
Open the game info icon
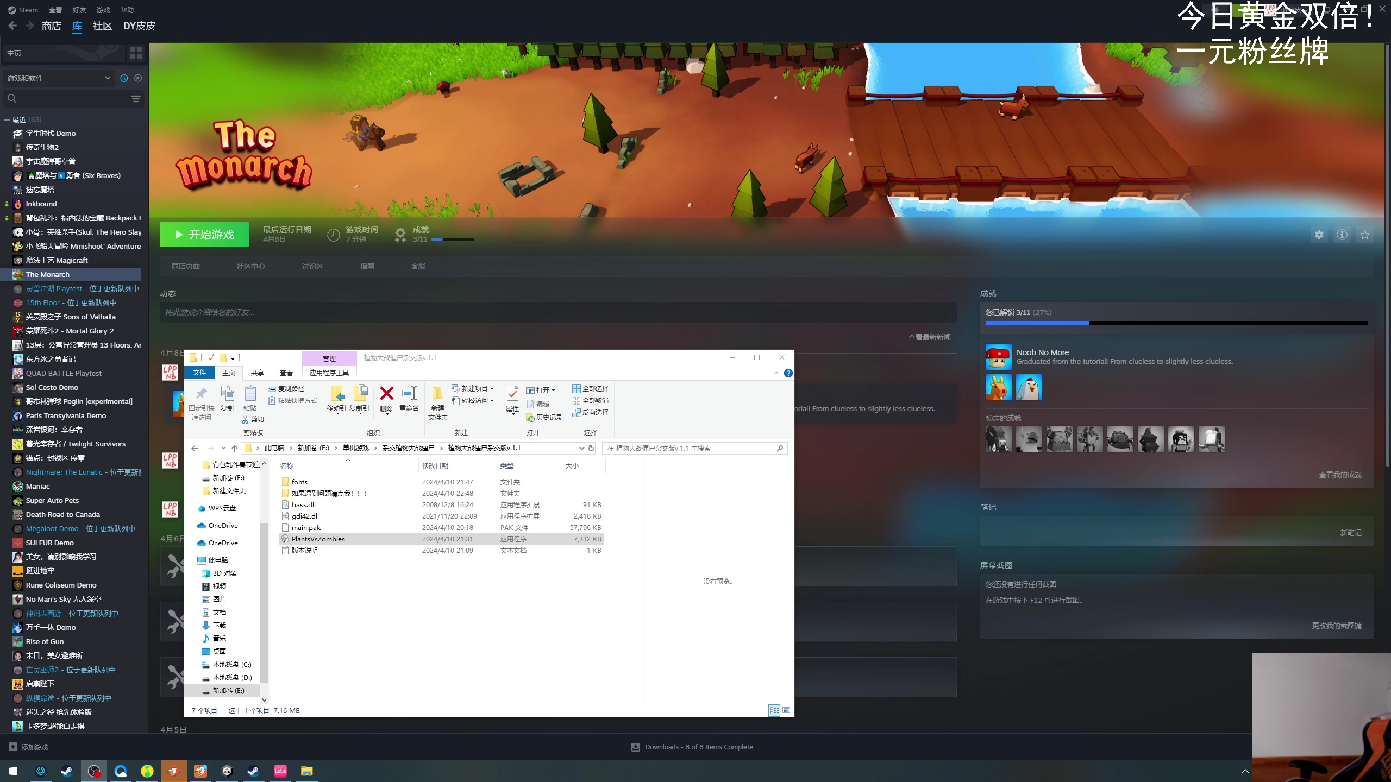point(1342,235)
